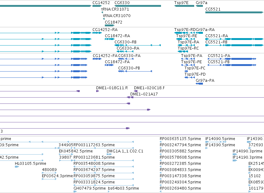Viewport: 264px width, 193px height.
Task: Click EST RP003059875.5prime
Action: point(94,176)
